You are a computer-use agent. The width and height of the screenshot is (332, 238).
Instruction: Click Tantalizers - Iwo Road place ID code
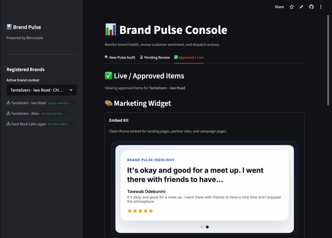(x=61, y=103)
